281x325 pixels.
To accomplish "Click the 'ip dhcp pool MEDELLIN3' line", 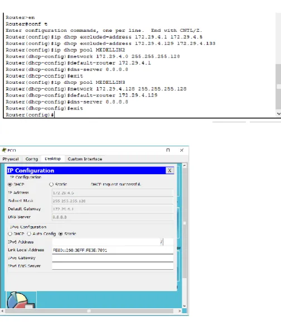I will (x=65, y=82).
